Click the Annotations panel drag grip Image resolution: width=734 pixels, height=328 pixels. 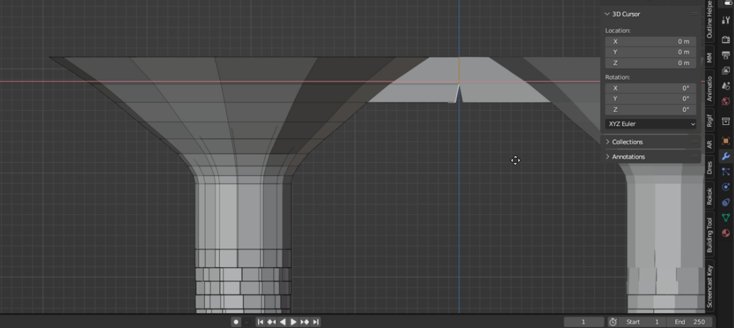(694, 157)
